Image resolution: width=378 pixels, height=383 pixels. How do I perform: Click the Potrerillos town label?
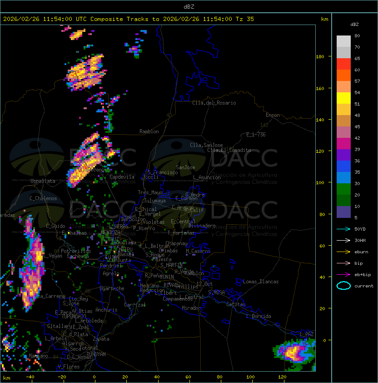pyautogui.click(x=76, y=251)
